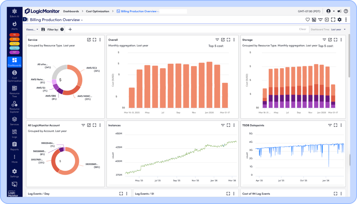Save the dashboard view with disk icon
The width and height of the screenshot is (357, 204).
tap(43, 30)
